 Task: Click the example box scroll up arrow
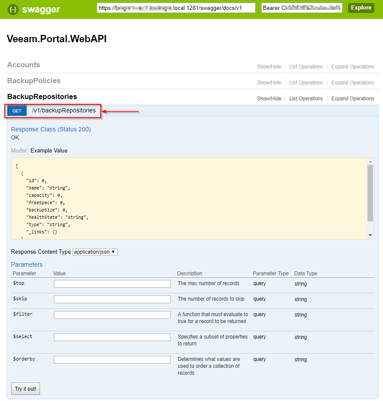tap(370, 162)
